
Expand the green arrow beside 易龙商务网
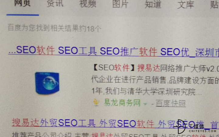pos(145,104)
